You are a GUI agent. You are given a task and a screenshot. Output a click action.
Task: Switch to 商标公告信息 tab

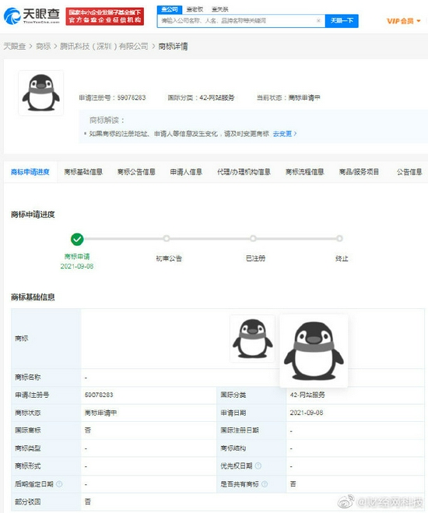(136, 172)
